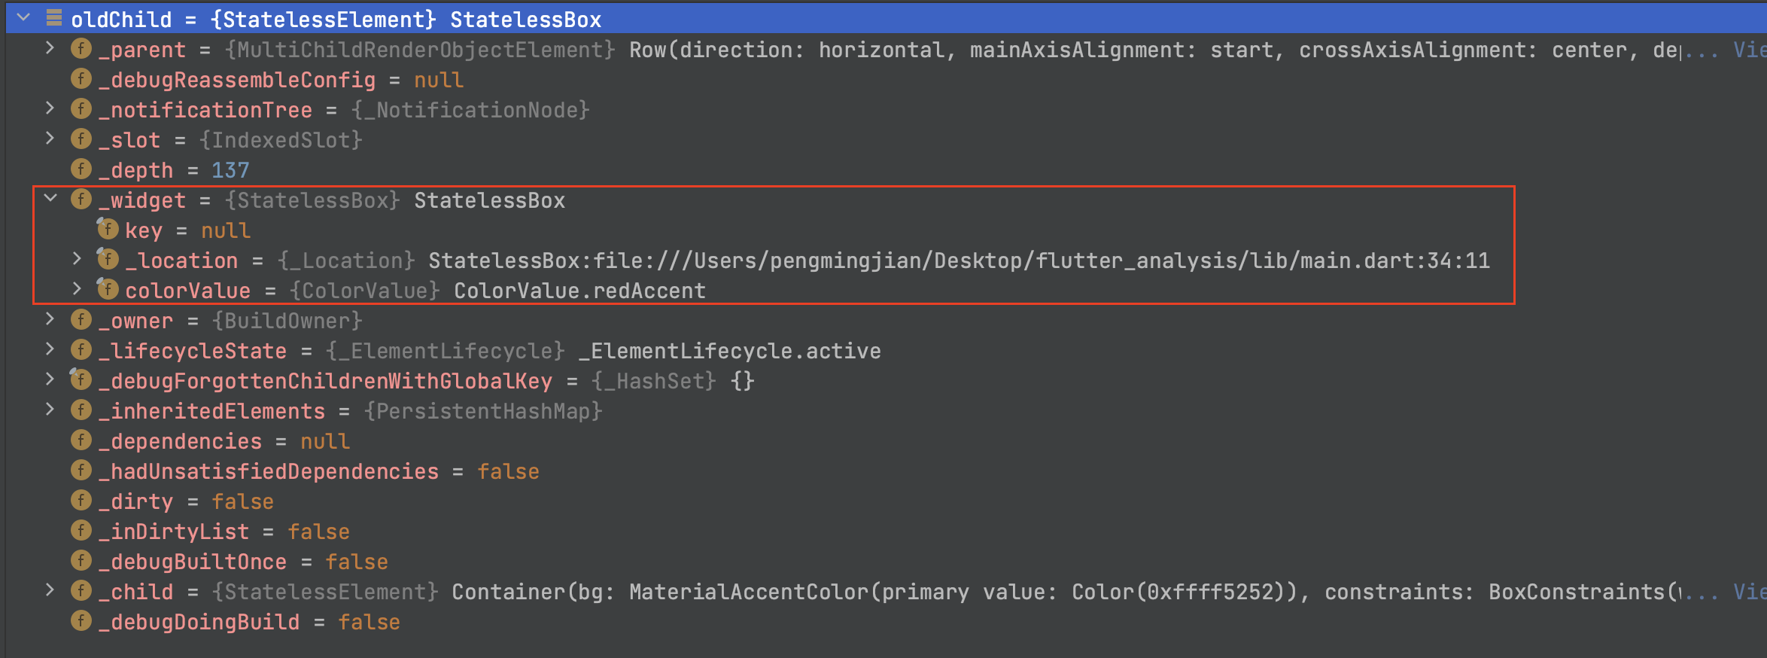Click the field icon beside _dirty
Image resolution: width=1767 pixels, height=658 pixels.
tap(81, 501)
